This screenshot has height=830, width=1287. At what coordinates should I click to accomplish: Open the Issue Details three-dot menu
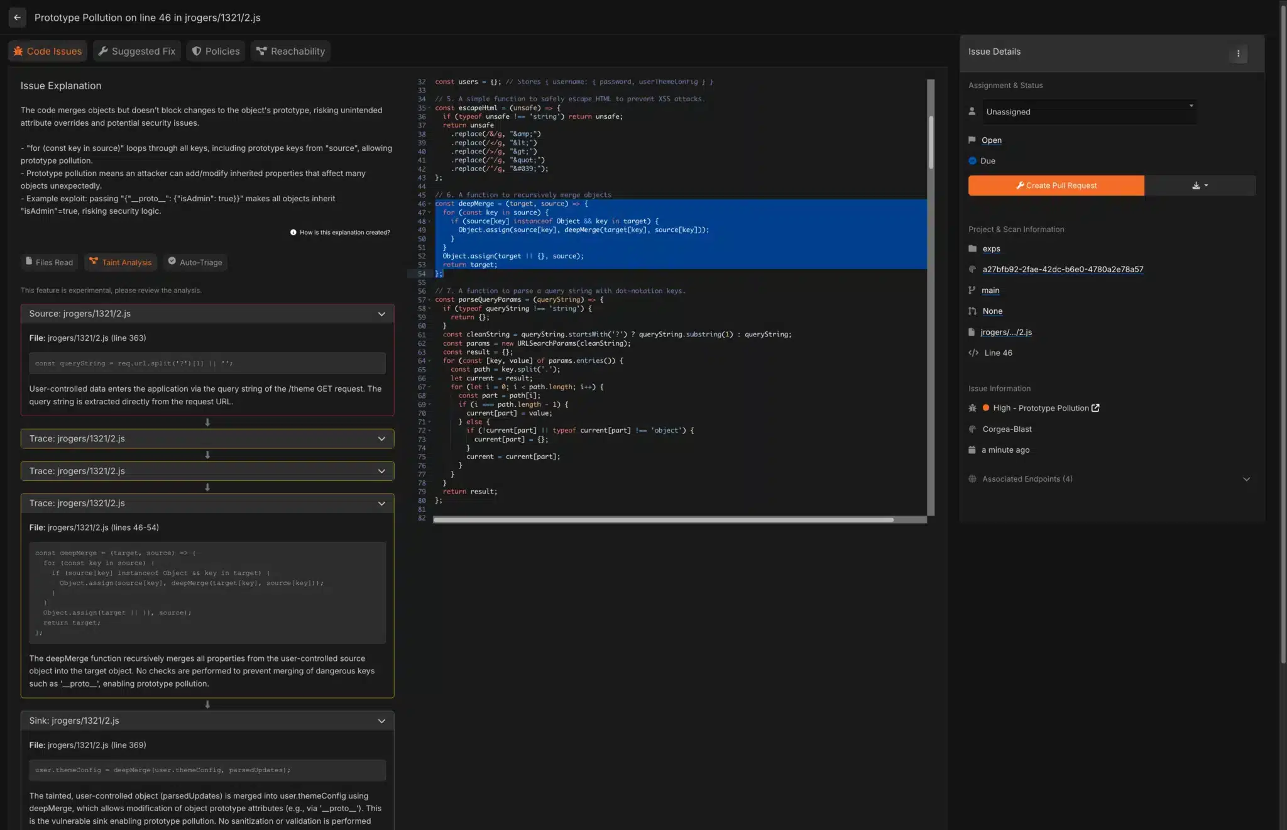point(1238,53)
